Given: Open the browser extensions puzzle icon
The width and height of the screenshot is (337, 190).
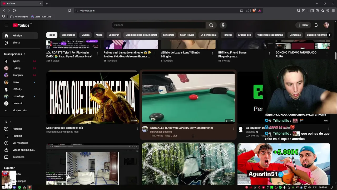Looking at the screenshot, I should point(298,11).
